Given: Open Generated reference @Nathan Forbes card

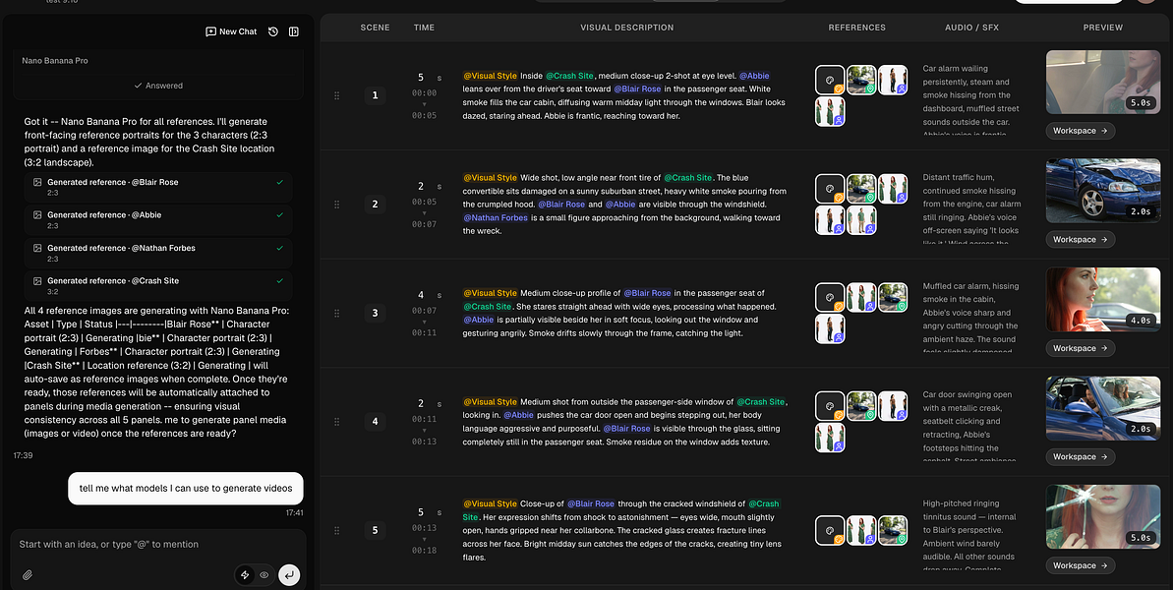Looking at the screenshot, I should pos(158,253).
